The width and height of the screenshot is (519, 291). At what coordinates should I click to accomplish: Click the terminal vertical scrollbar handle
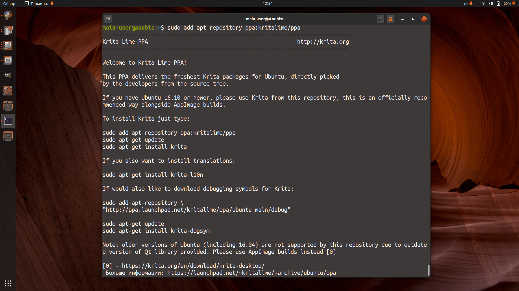coord(428,270)
